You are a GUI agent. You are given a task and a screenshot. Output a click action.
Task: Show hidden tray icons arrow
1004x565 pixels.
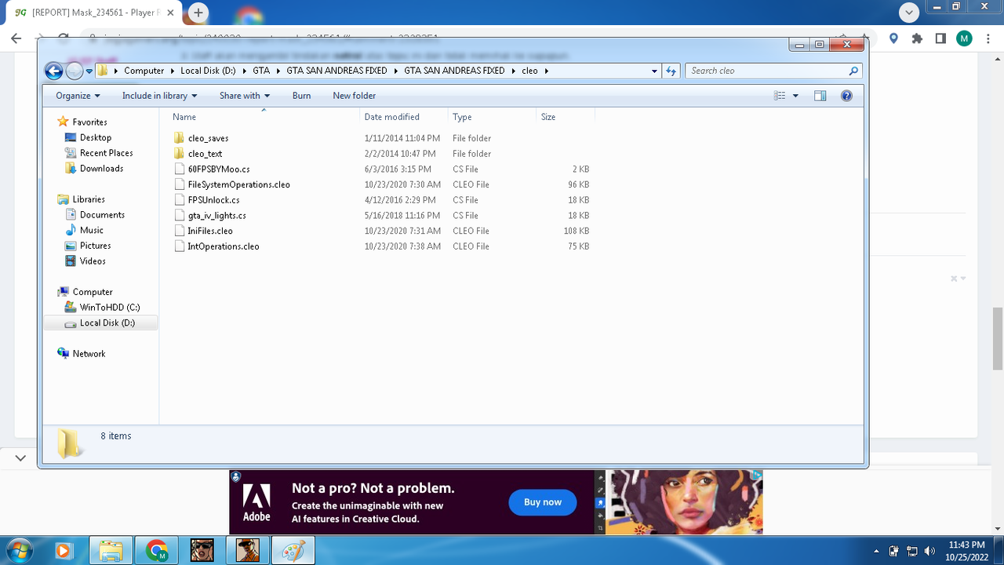point(876,551)
